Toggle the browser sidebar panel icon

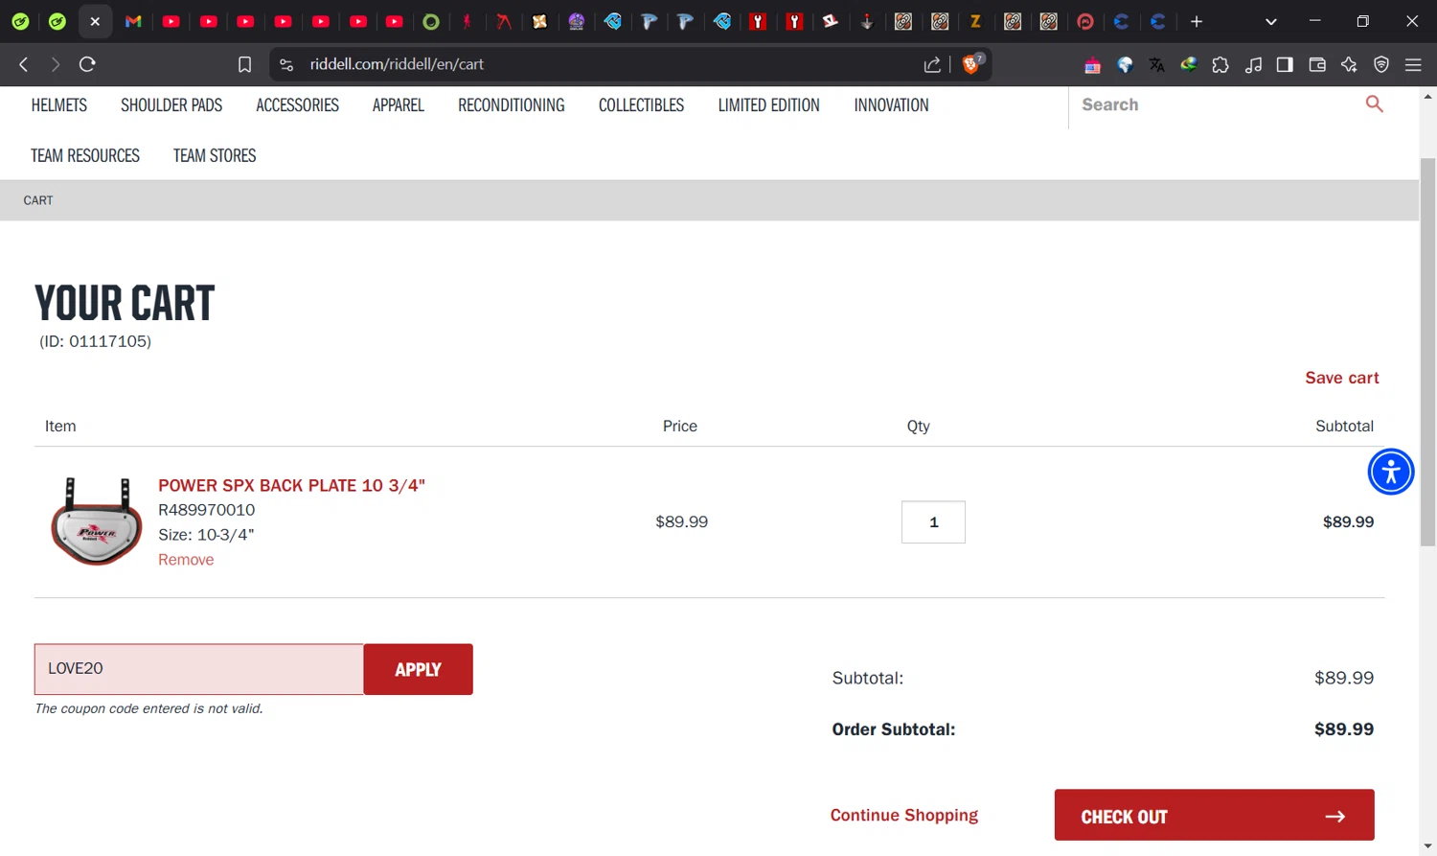(1285, 64)
